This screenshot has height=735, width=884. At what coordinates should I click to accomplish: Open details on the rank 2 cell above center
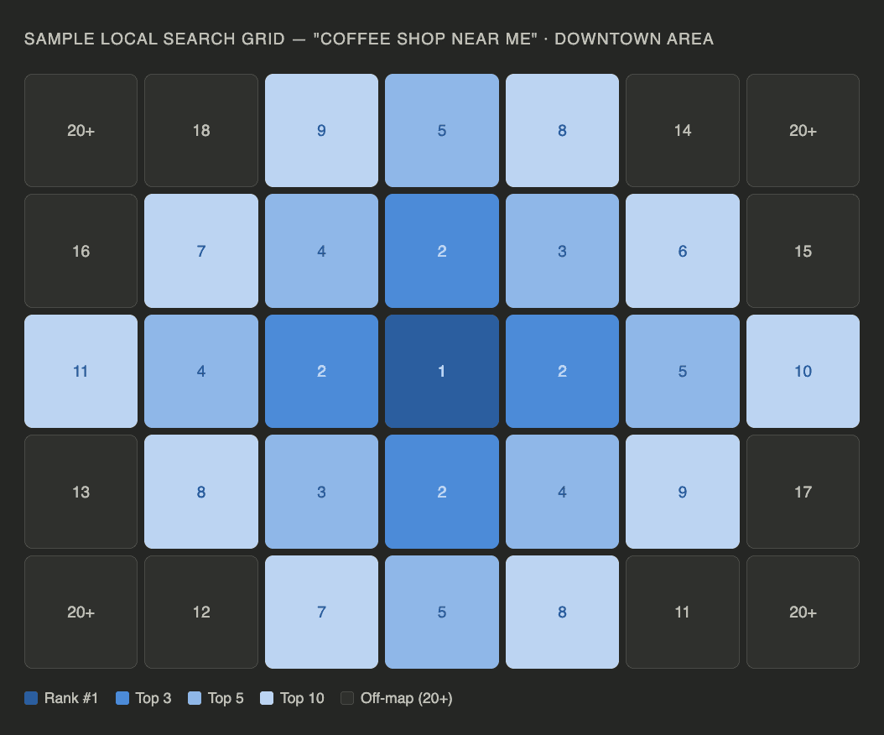pos(442,251)
